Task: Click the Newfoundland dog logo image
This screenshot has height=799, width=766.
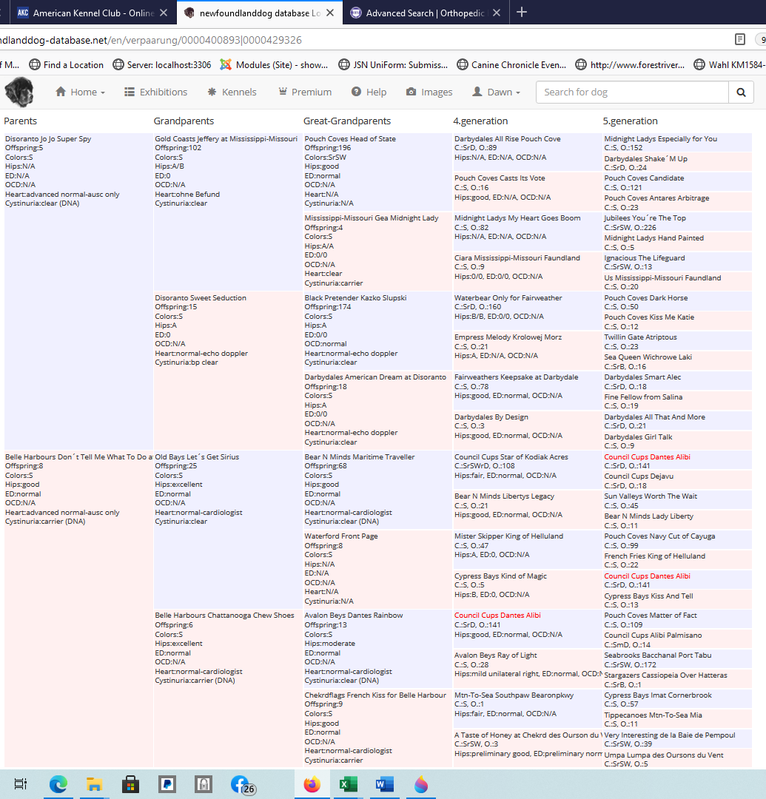Action: click(x=19, y=92)
